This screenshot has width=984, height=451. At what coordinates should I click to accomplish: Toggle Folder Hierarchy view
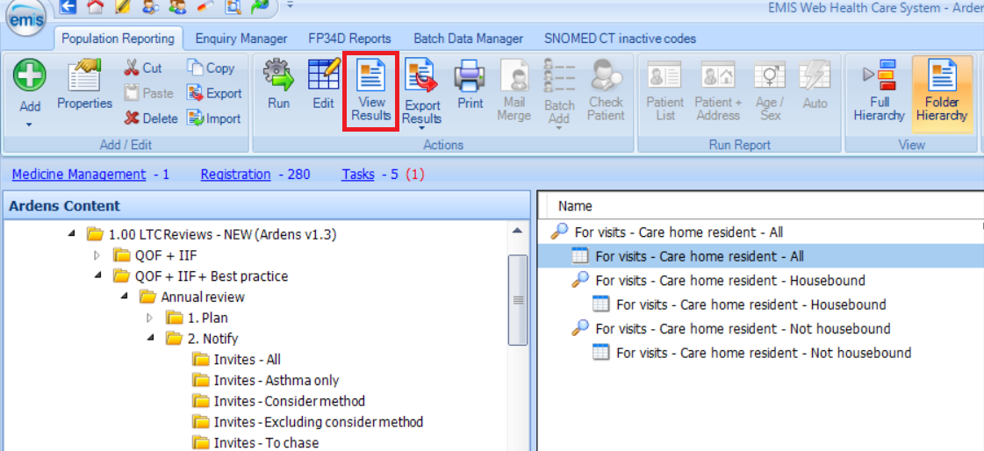(942, 94)
